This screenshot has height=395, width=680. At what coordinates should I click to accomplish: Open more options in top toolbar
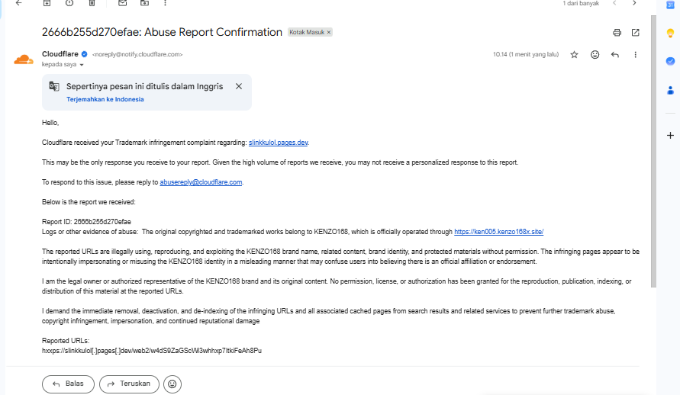pos(165,3)
